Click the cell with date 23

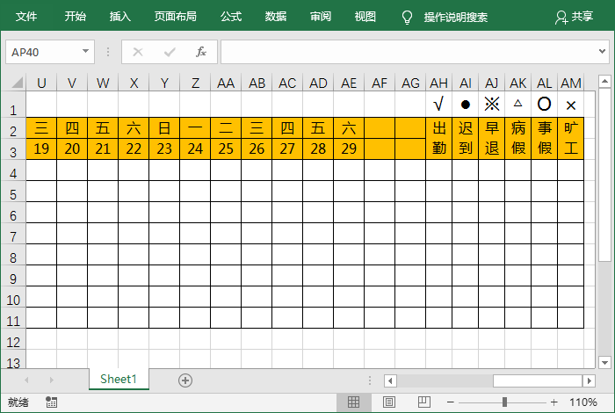click(x=164, y=149)
